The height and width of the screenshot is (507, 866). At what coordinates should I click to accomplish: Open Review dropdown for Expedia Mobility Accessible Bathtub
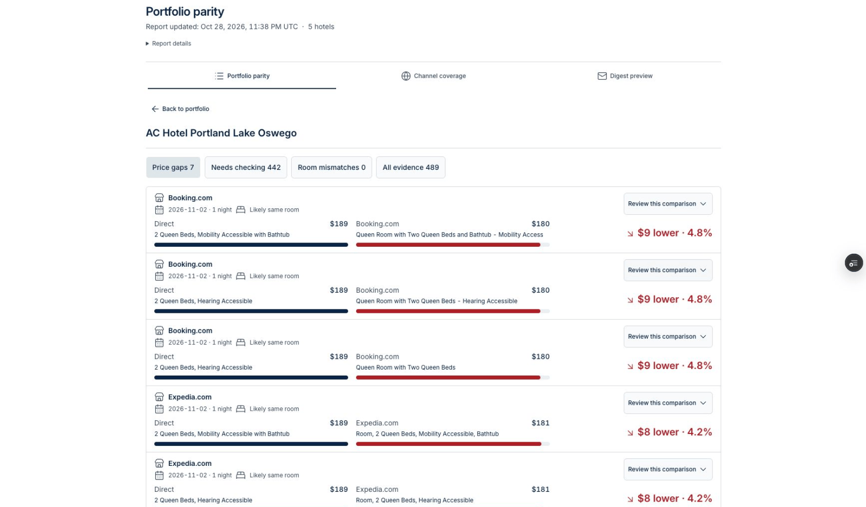pos(668,403)
